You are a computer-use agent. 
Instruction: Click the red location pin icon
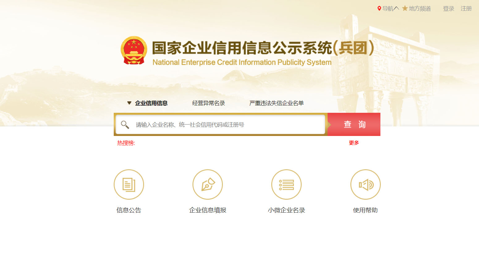pos(379,8)
